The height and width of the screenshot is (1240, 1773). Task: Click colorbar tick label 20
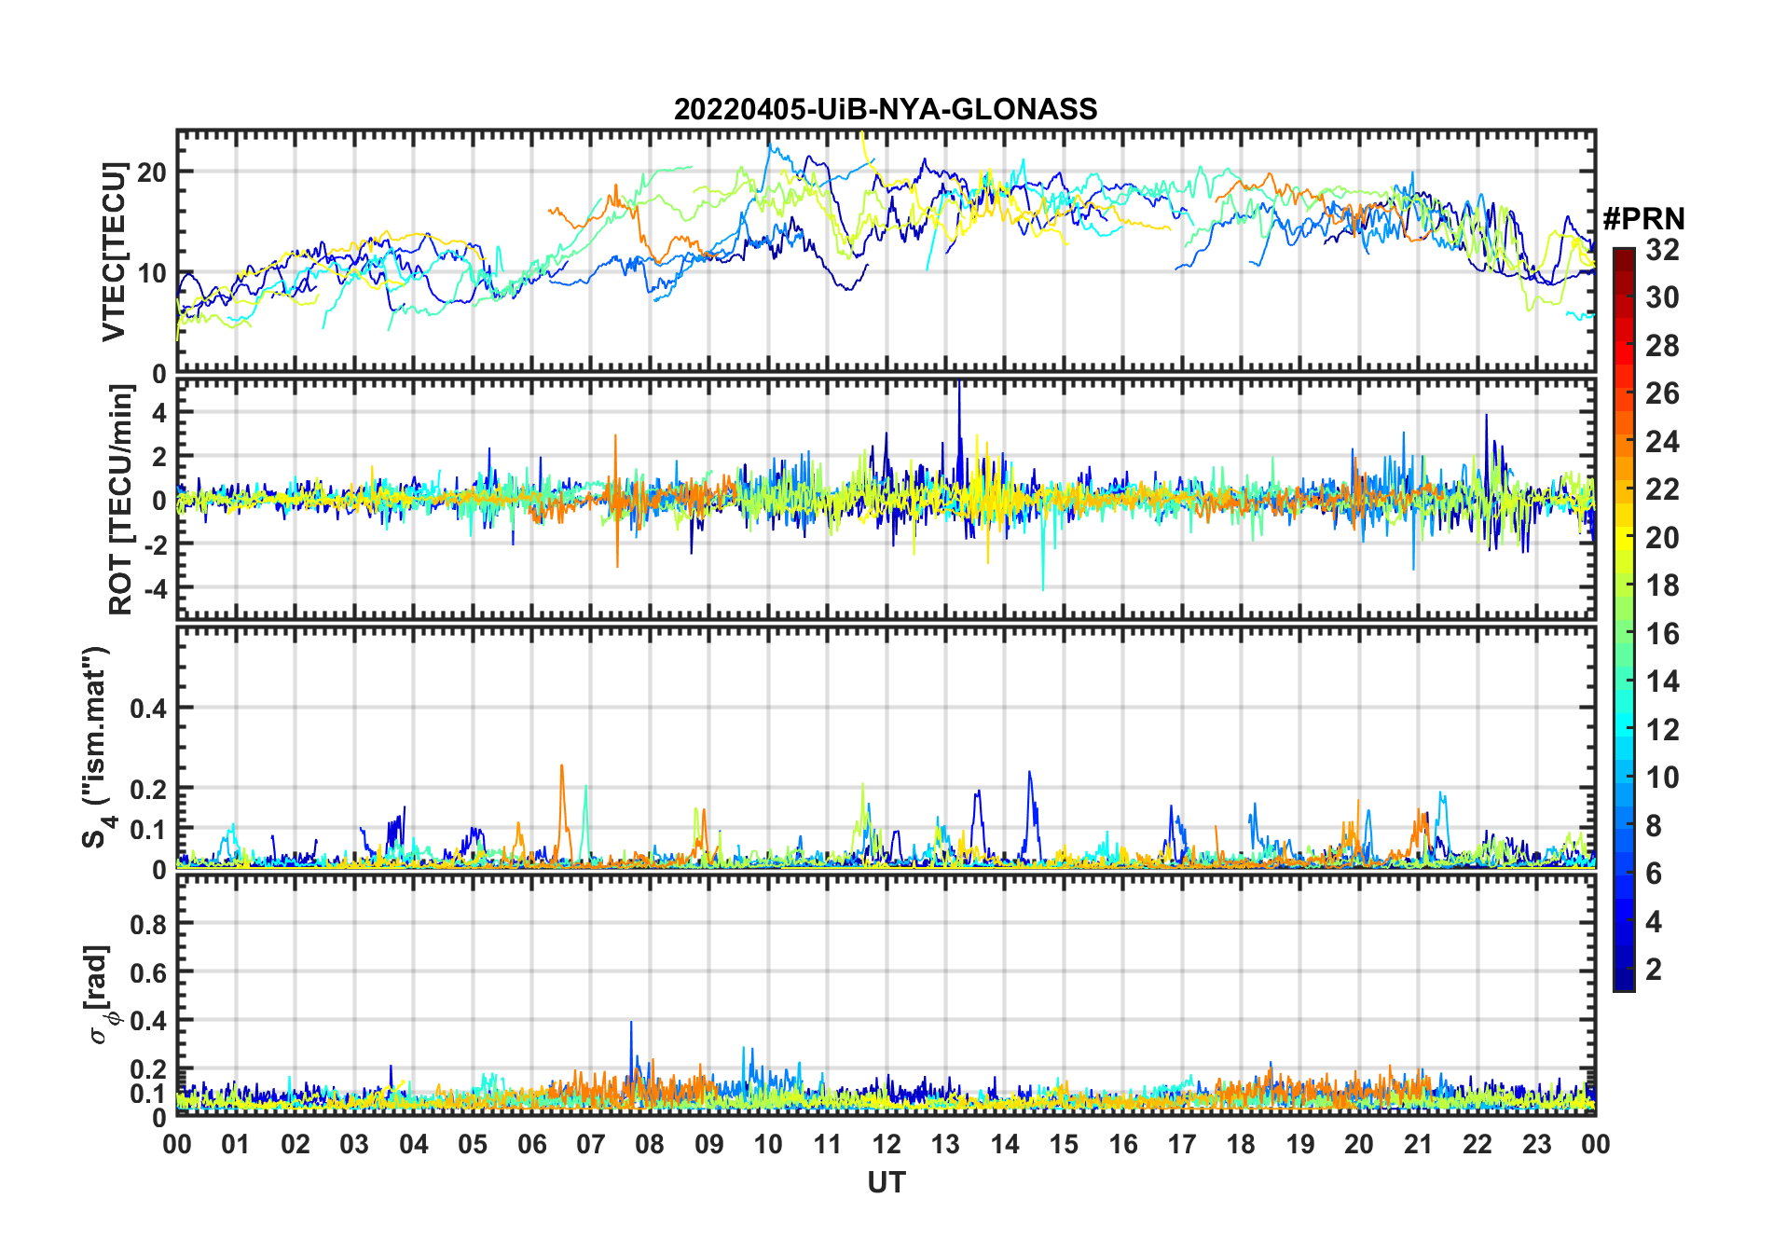click(x=1662, y=537)
